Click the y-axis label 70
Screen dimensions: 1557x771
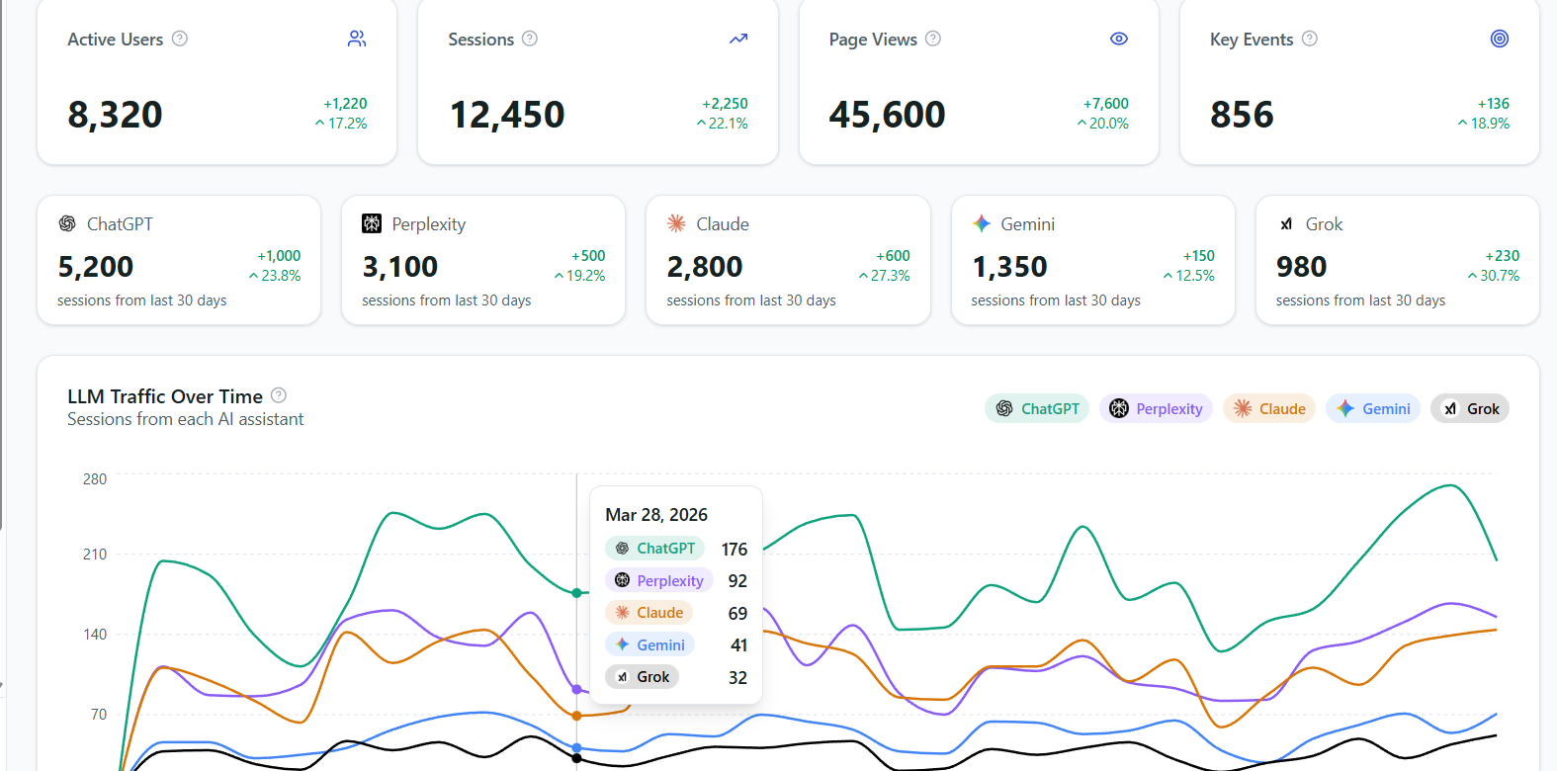click(x=99, y=715)
